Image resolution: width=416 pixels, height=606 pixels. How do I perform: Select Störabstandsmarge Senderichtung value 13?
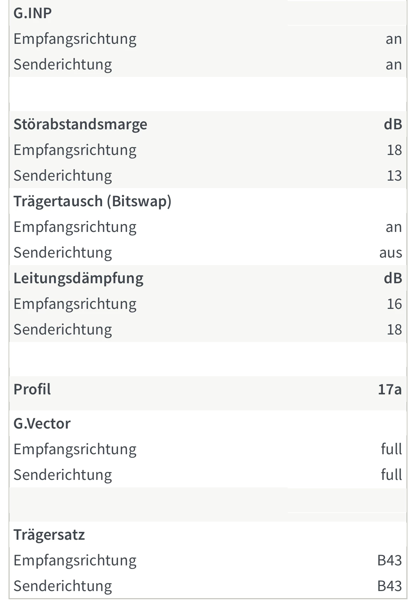(394, 176)
